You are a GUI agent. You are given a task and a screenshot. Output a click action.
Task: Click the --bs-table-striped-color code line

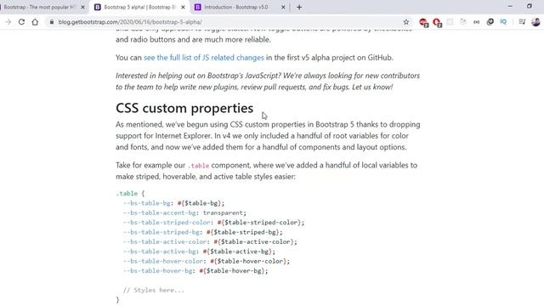pyautogui.click(x=213, y=223)
